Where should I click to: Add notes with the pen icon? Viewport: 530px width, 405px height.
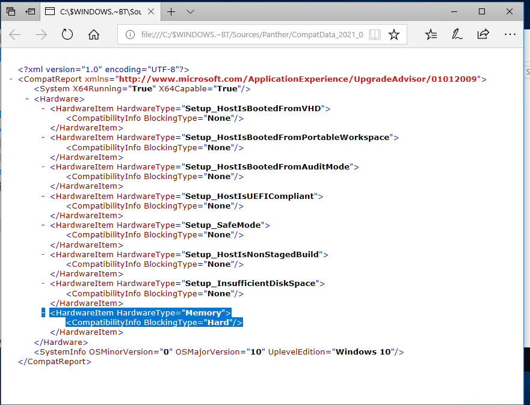[x=457, y=34]
